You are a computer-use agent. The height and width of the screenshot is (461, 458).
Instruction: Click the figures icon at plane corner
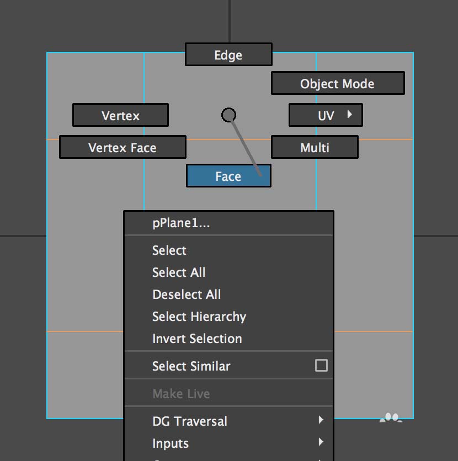click(x=391, y=418)
